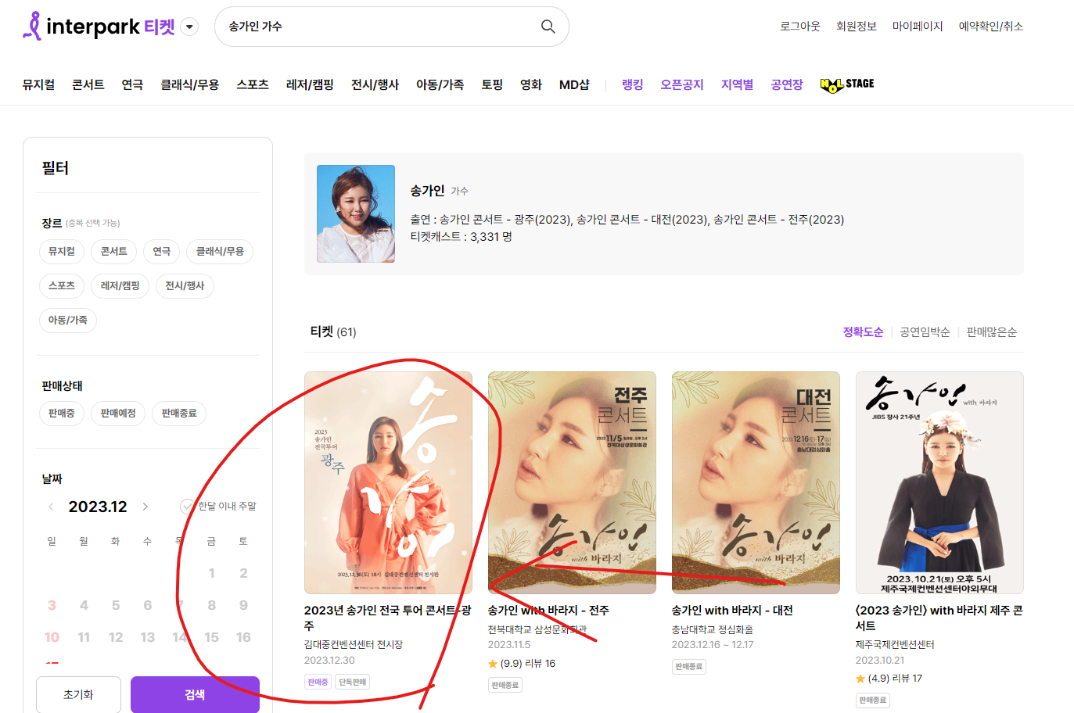
Task: Go to previous month in calendar
Action: point(51,507)
